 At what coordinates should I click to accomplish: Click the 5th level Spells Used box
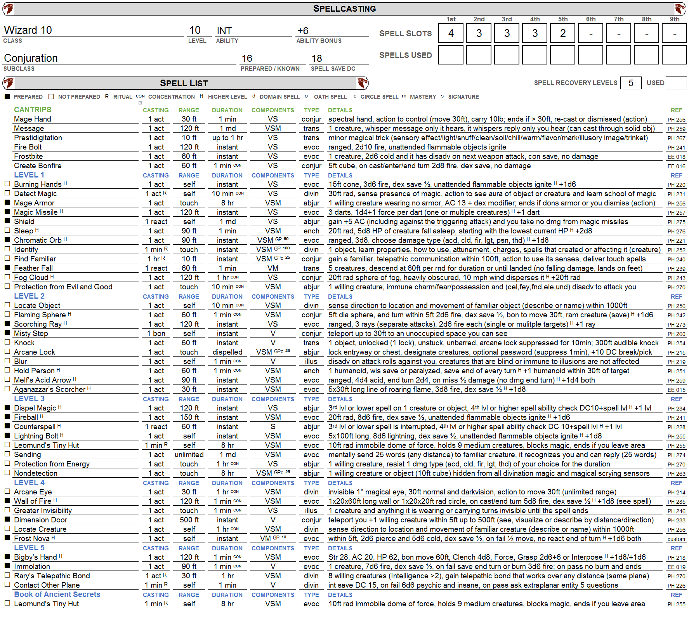(x=562, y=54)
